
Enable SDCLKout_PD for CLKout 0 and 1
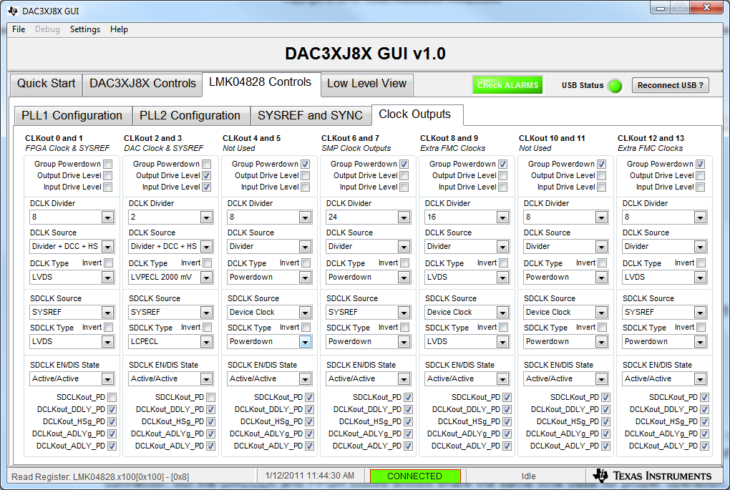click(x=112, y=398)
